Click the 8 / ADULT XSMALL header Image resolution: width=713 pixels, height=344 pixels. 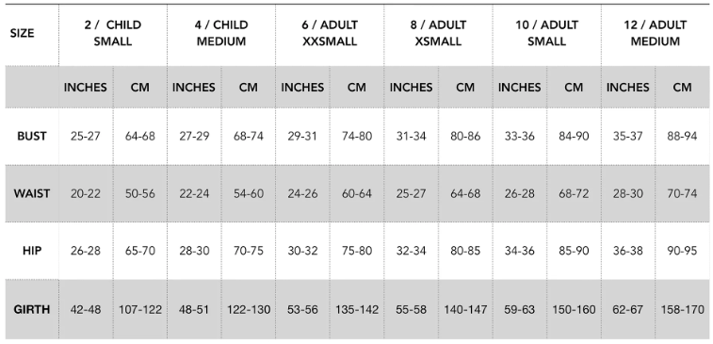pos(438,33)
